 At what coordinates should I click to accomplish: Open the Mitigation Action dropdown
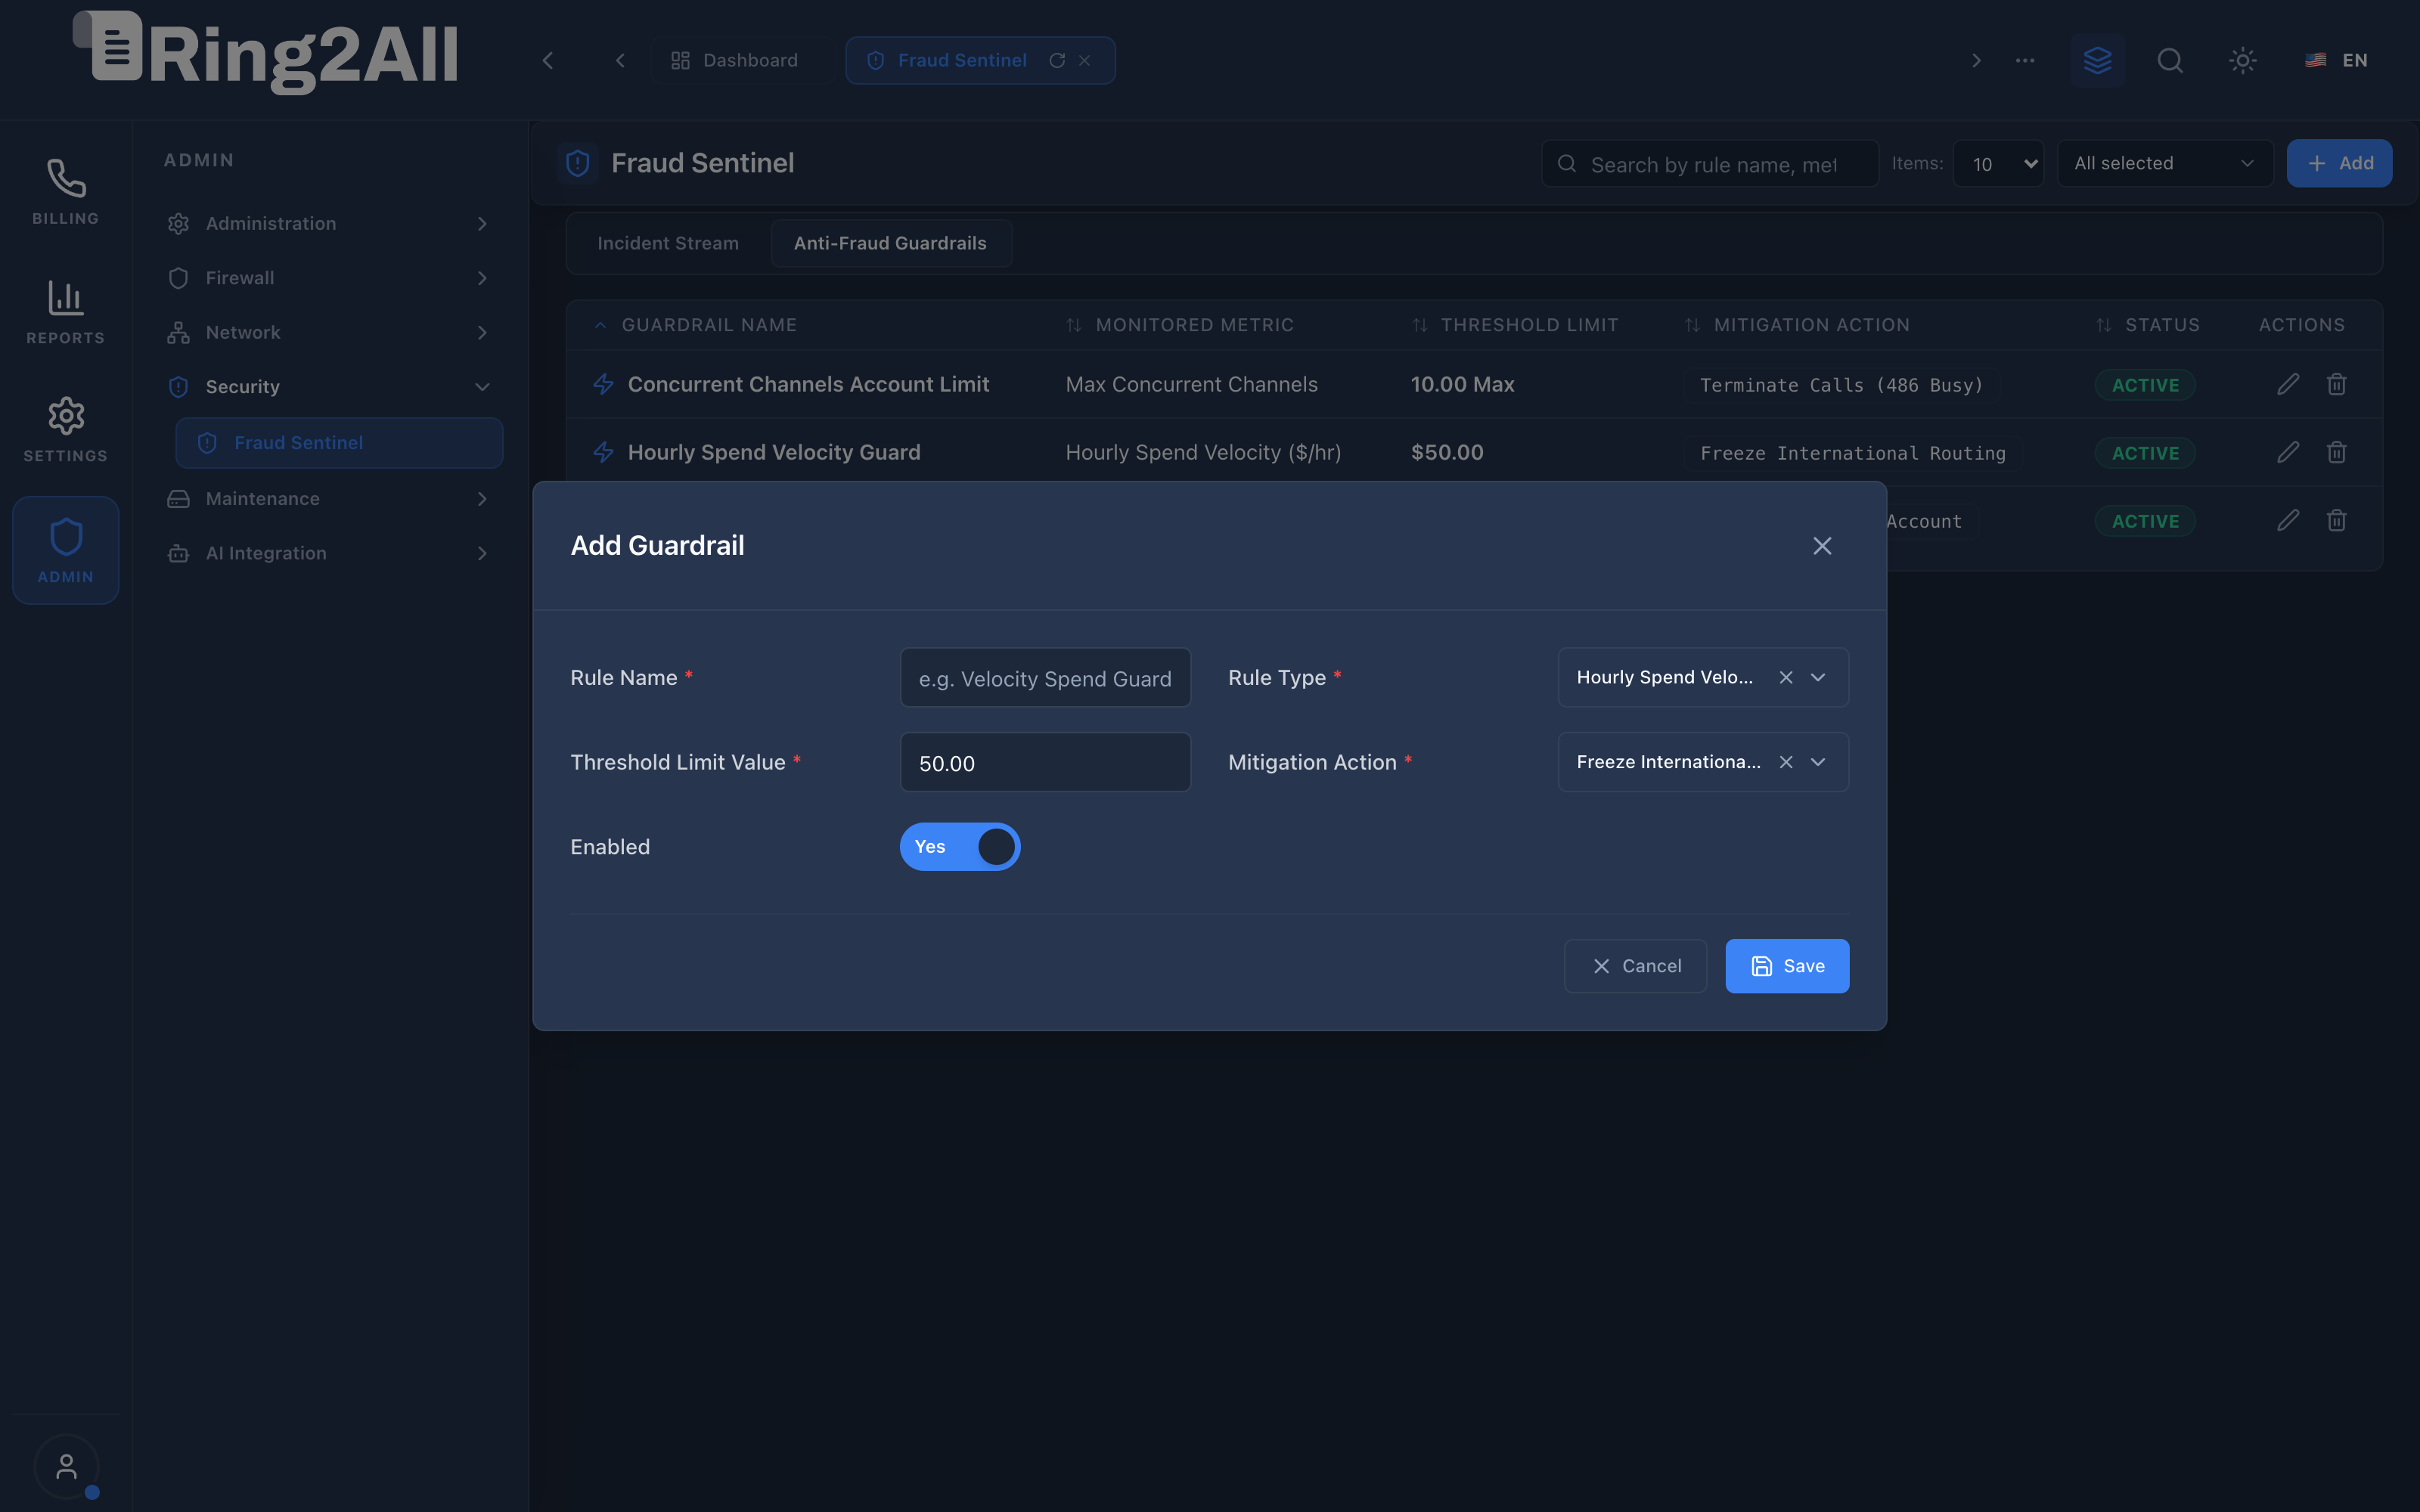(1703, 762)
